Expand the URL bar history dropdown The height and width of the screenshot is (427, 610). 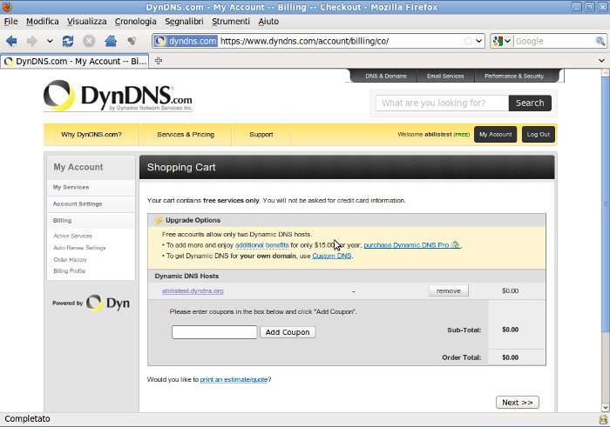point(479,41)
